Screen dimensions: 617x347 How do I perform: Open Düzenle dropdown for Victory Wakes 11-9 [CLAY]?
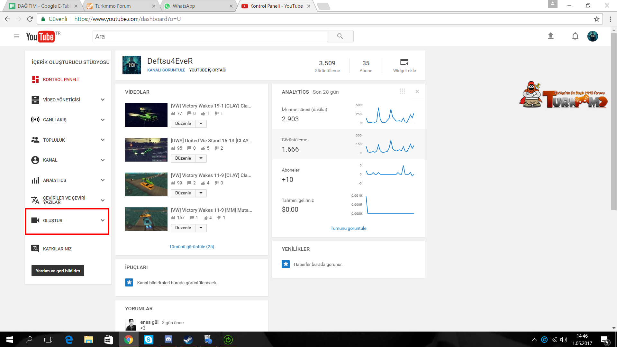(201, 193)
